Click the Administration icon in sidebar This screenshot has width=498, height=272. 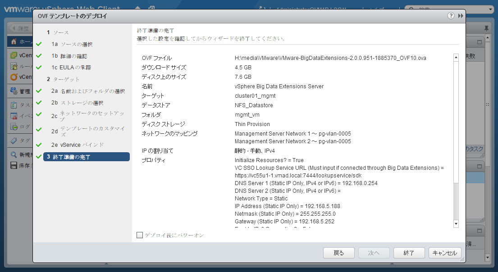point(14,91)
